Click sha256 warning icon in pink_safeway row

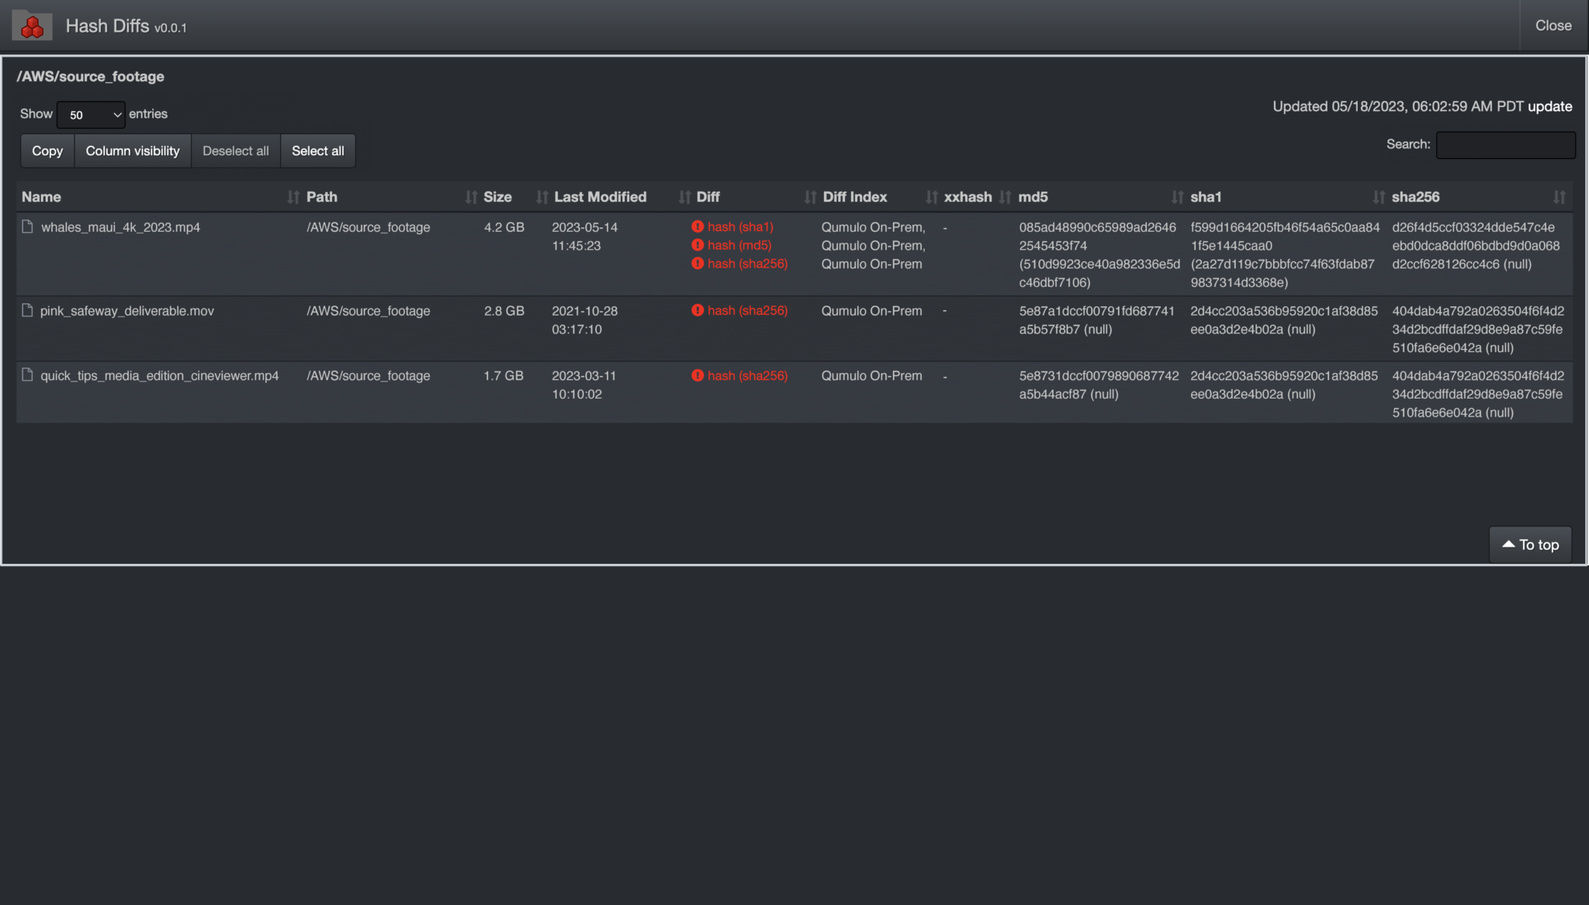coord(698,310)
